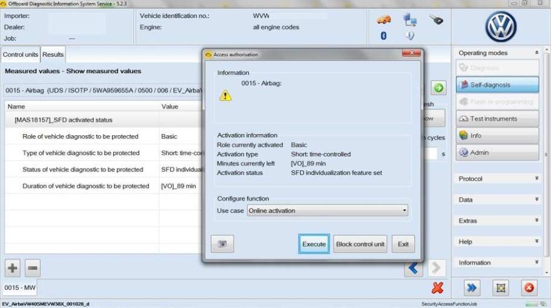Click the disabled Flash re-programming button
Image resolution: width=552 pixels, height=308 pixels.
(x=497, y=101)
